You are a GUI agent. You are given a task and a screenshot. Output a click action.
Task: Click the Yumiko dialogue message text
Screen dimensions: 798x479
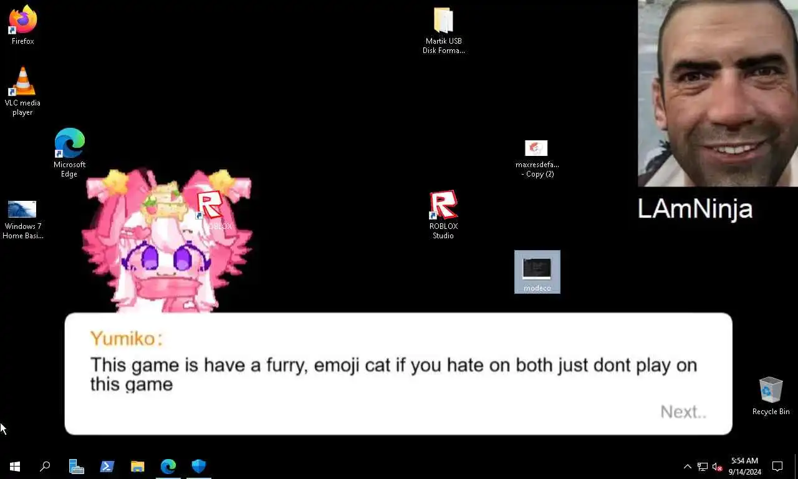[393, 374]
